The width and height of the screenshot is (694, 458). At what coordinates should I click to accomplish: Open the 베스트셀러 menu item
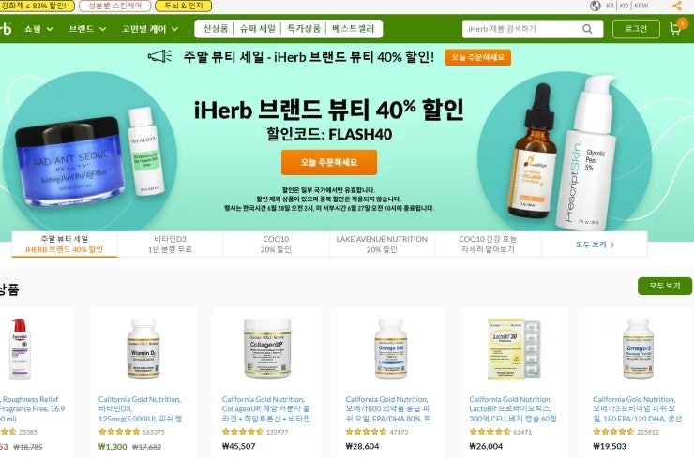tap(353, 29)
